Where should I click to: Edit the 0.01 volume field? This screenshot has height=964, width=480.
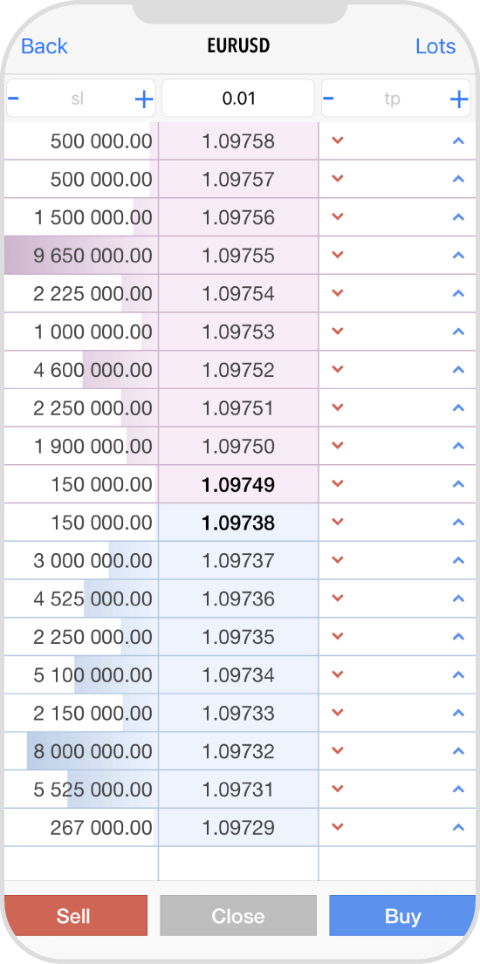[x=238, y=98]
